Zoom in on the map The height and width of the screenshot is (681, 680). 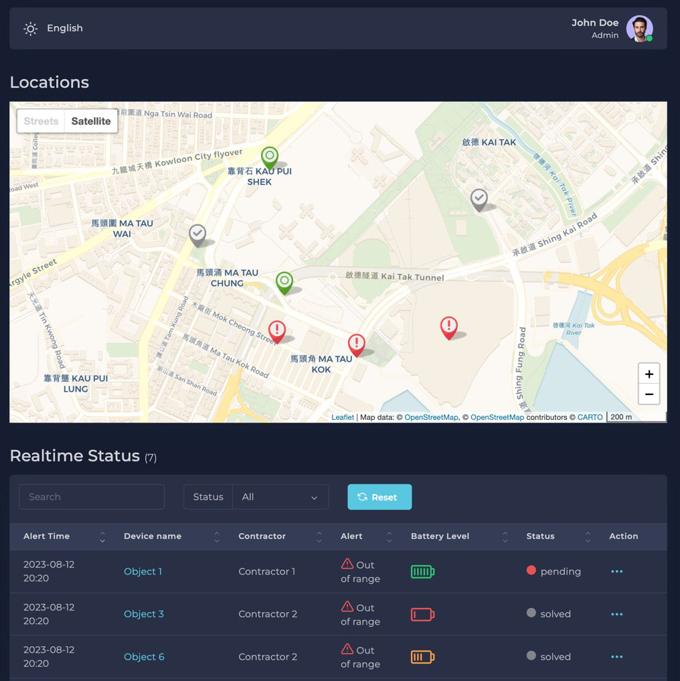(649, 374)
